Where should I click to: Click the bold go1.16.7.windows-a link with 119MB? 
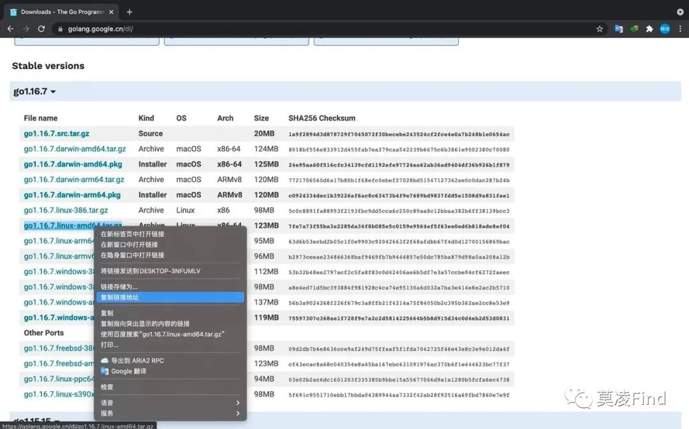point(59,317)
